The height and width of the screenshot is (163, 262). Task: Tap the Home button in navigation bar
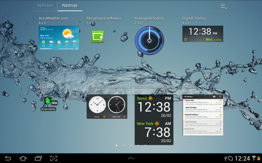23,158
